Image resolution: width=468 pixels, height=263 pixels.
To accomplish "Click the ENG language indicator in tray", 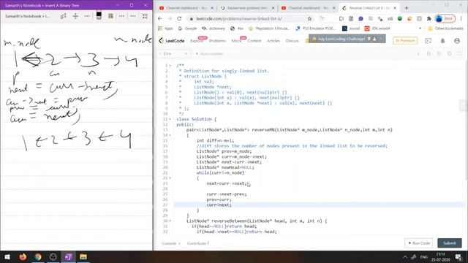I will tap(423, 257).
